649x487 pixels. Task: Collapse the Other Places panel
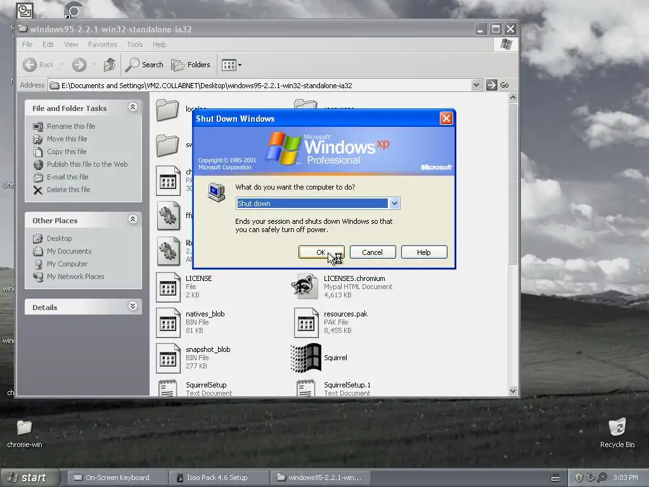click(132, 219)
